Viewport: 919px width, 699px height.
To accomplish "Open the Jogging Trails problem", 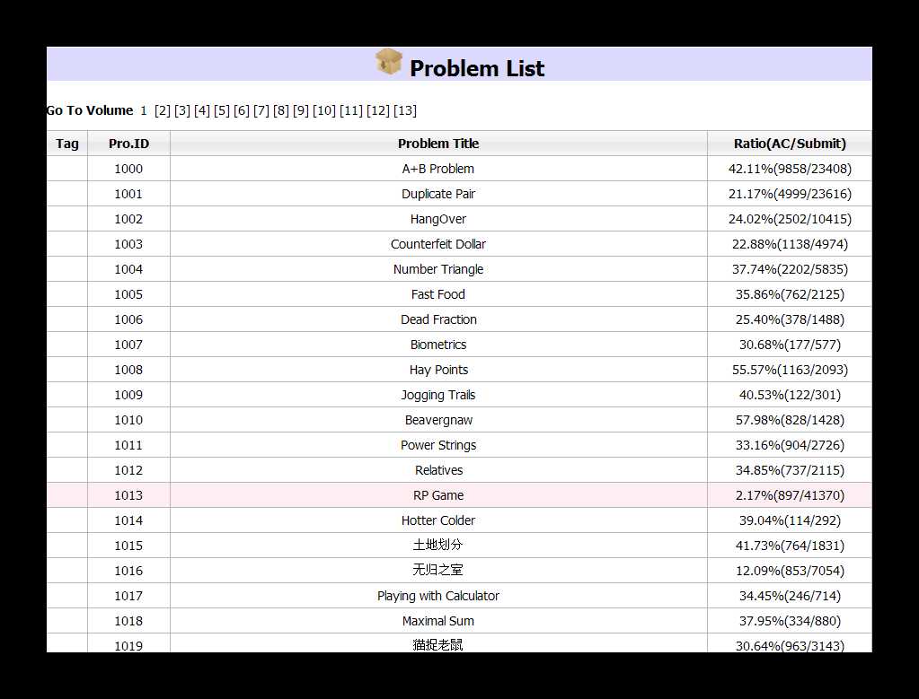I will pos(438,395).
